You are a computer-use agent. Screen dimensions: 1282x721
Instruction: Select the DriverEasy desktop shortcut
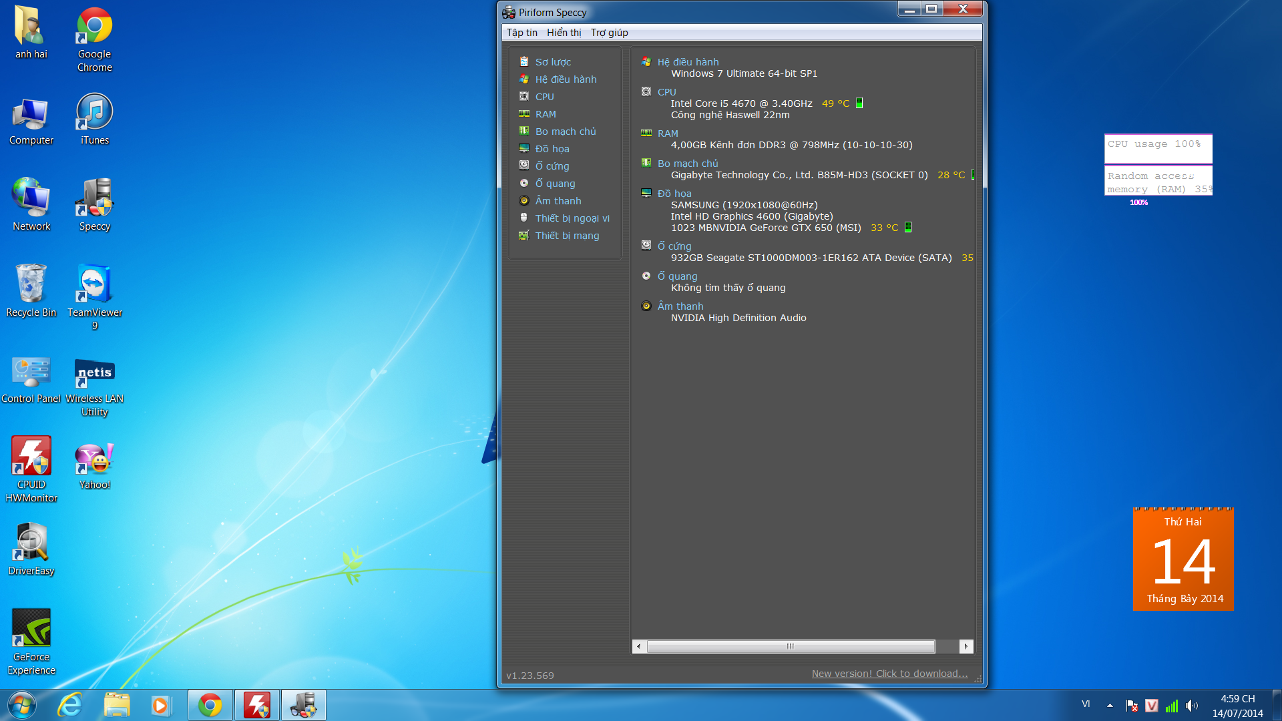31,550
